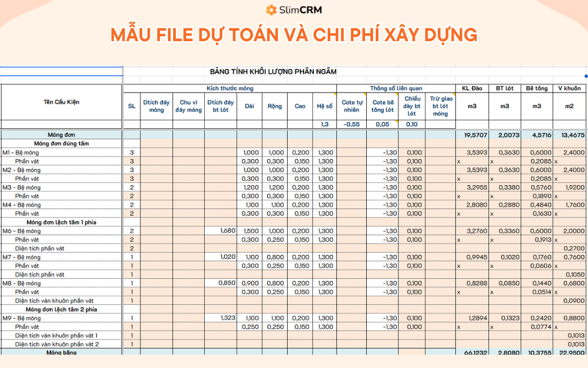Select the Móng đơn summary row
This screenshot has width=588, height=368.
63,135
